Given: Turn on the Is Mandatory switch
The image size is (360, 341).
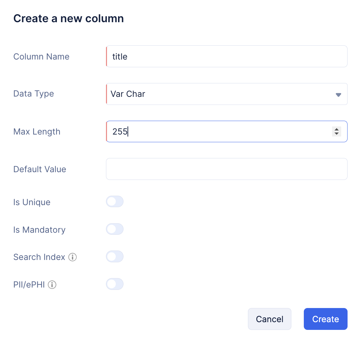Looking at the screenshot, I should [x=115, y=229].
